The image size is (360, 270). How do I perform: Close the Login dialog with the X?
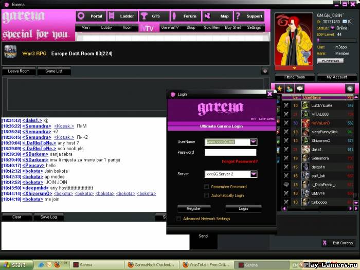coord(270,94)
